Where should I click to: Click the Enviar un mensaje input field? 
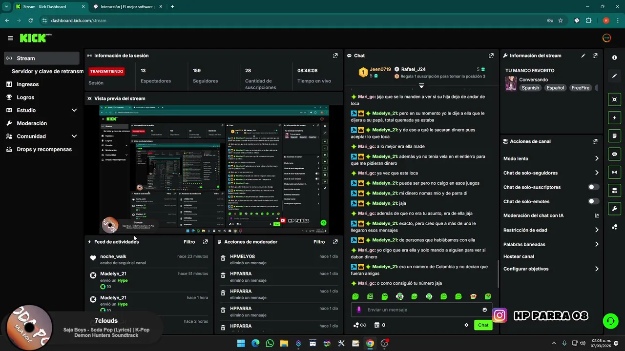pyautogui.click(x=422, y=310)
